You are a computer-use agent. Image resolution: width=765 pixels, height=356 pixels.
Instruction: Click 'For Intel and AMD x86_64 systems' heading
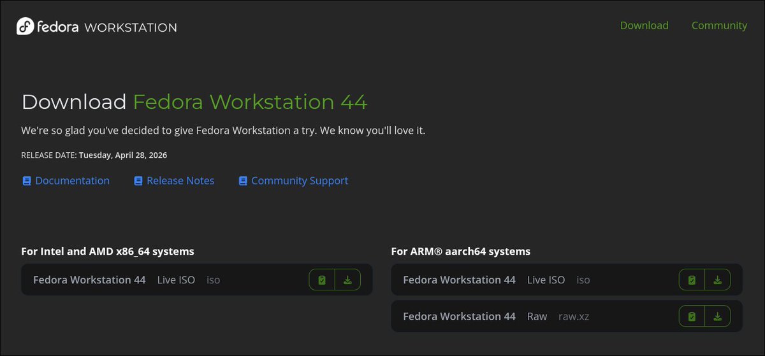[x=108, y=251]
